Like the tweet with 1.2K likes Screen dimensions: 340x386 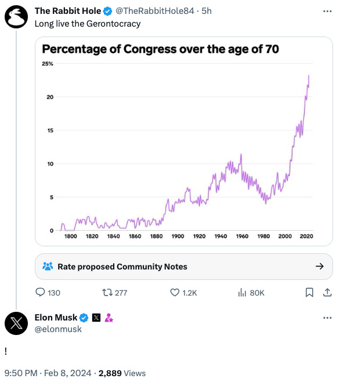click(x=175, y=293)
